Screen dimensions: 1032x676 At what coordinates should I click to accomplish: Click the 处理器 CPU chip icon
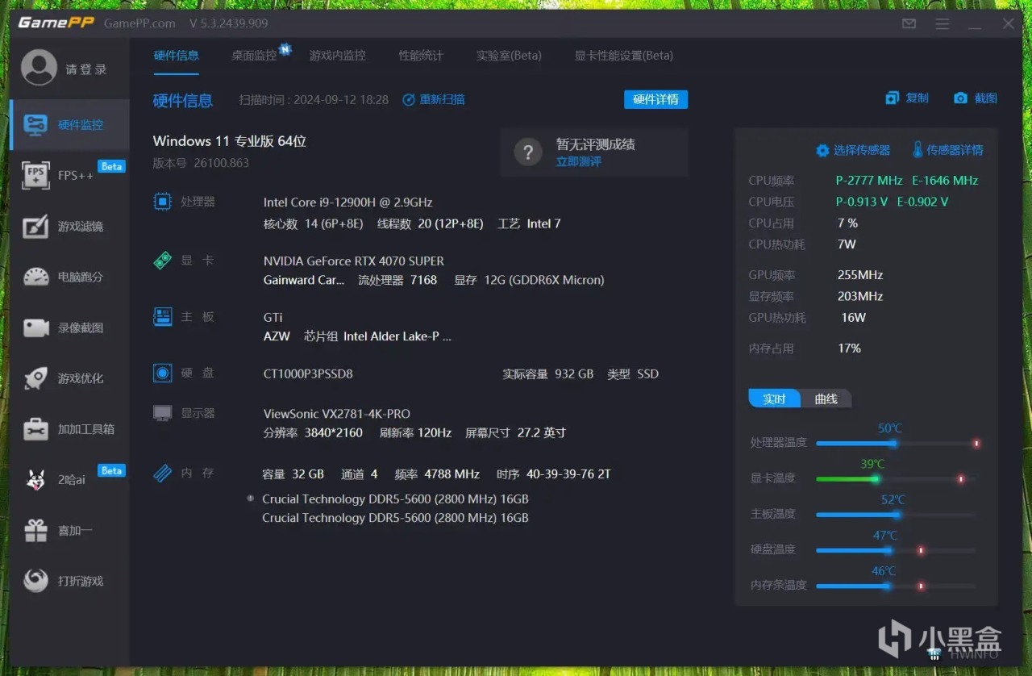pyautogui.click(x=162, y=202)
